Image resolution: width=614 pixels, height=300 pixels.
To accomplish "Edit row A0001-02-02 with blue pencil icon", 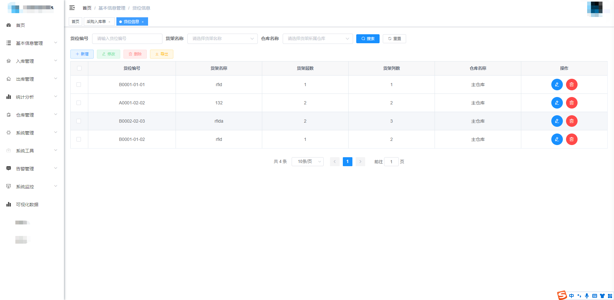I will coord(557,103).
